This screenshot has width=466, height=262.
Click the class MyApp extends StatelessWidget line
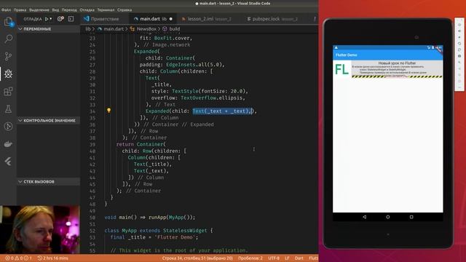point(159,231)
